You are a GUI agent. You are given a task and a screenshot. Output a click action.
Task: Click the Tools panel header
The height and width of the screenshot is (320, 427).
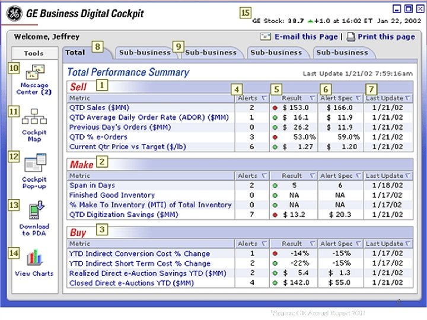pyautogui.click(x=34, y=53)
